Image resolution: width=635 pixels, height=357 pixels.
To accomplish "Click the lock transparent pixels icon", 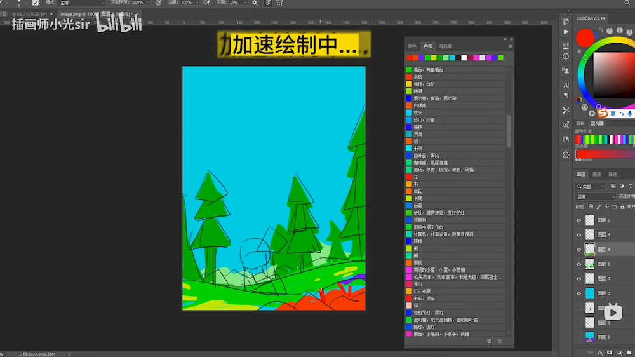I will coord(591,206).
